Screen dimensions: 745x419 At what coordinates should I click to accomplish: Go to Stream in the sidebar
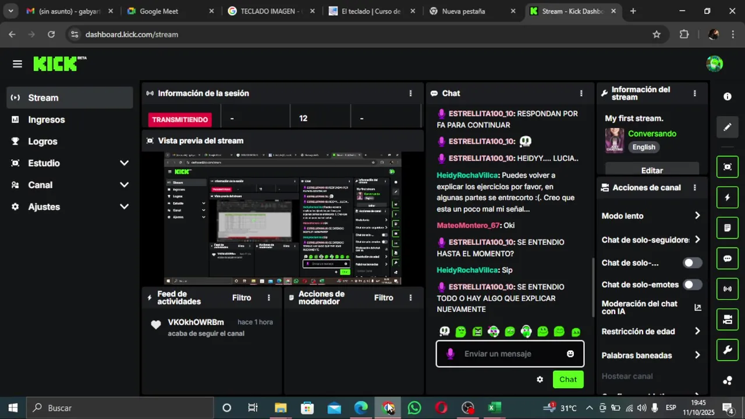coord(70,98)
